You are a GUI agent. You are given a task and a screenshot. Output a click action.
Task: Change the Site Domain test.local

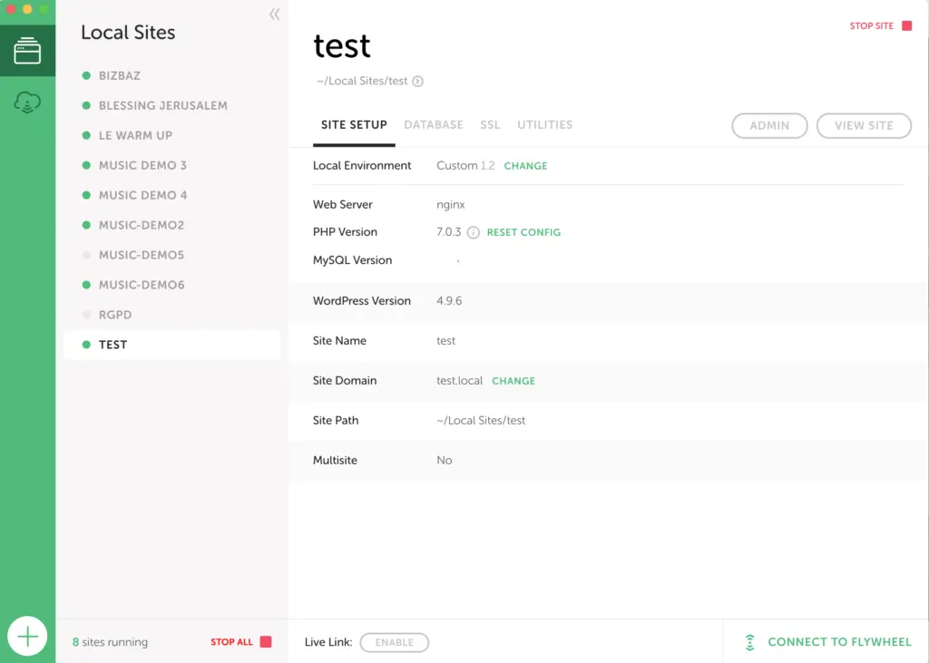[x=513, y=381]
